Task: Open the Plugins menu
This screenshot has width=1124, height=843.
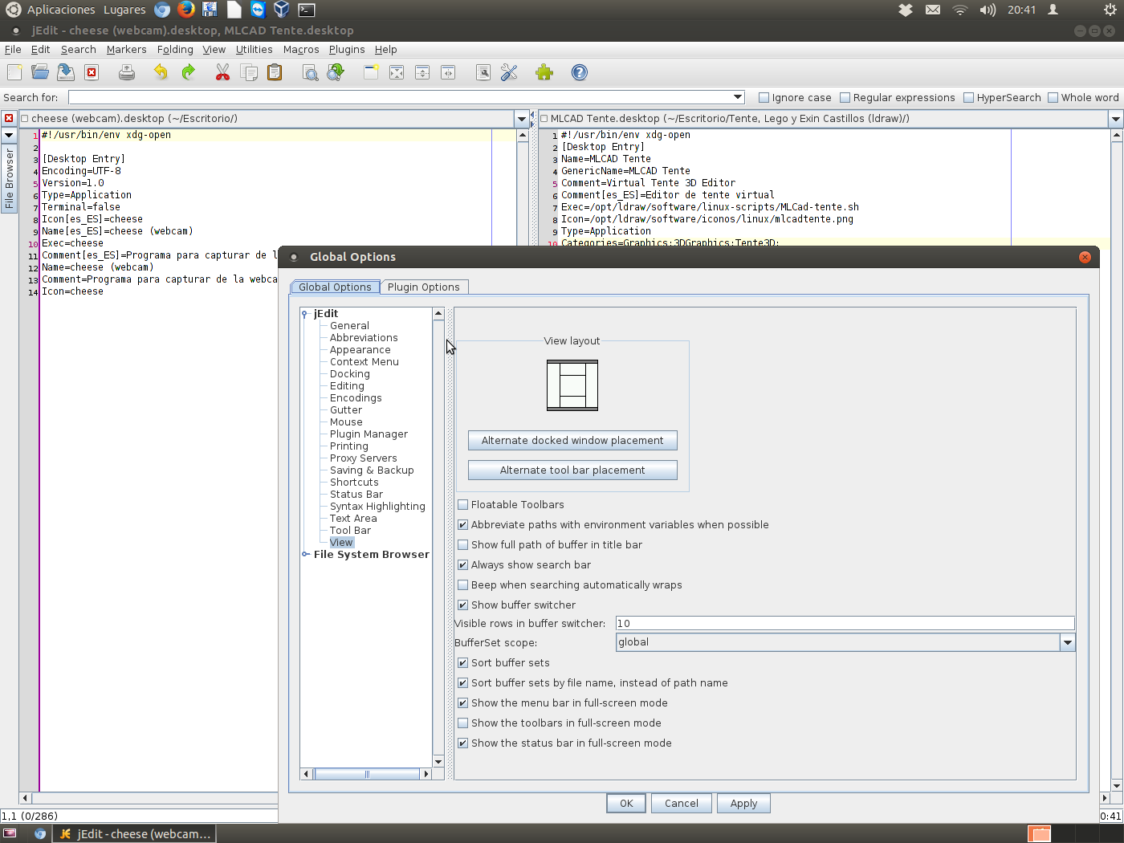Action: pos(346,49)
